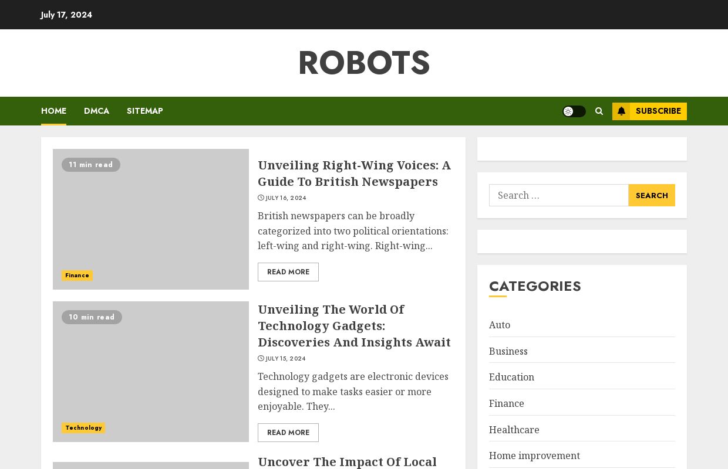Image resolution: width=728 pixels, height=469 pixels.
Task: Select the Home menu item
Action: [x=53, y=111]
